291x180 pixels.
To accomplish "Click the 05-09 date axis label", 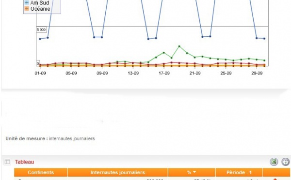I will point(71,73).
